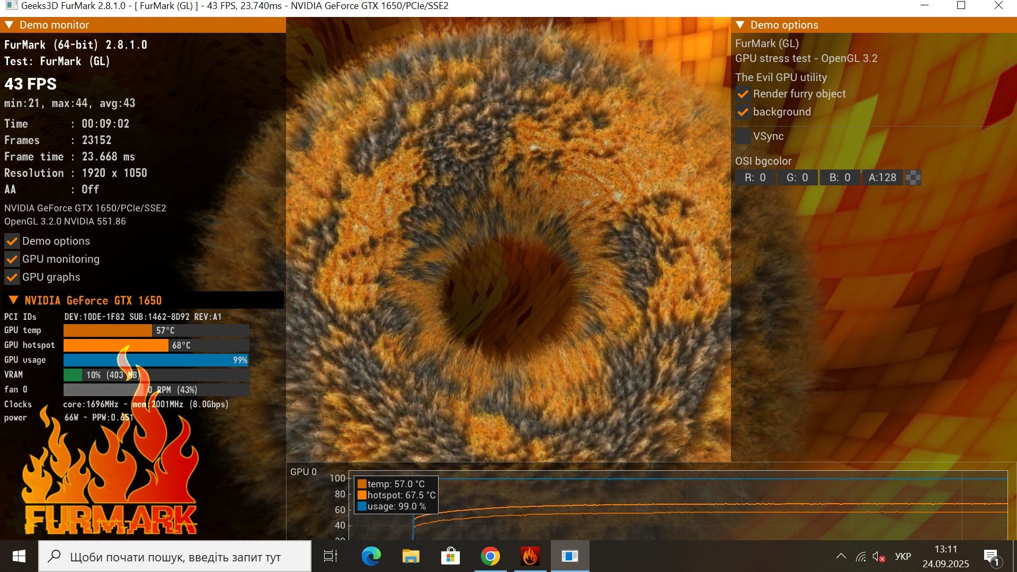Click the Resolution 1920 x 1050 value

pyautogui.click(x=114, y=173)
